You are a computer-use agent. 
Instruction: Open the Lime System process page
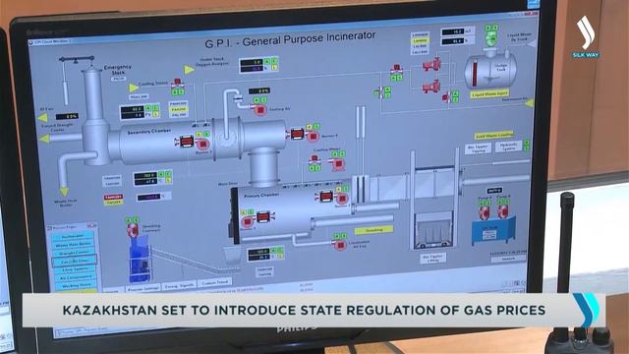point(75,269)
